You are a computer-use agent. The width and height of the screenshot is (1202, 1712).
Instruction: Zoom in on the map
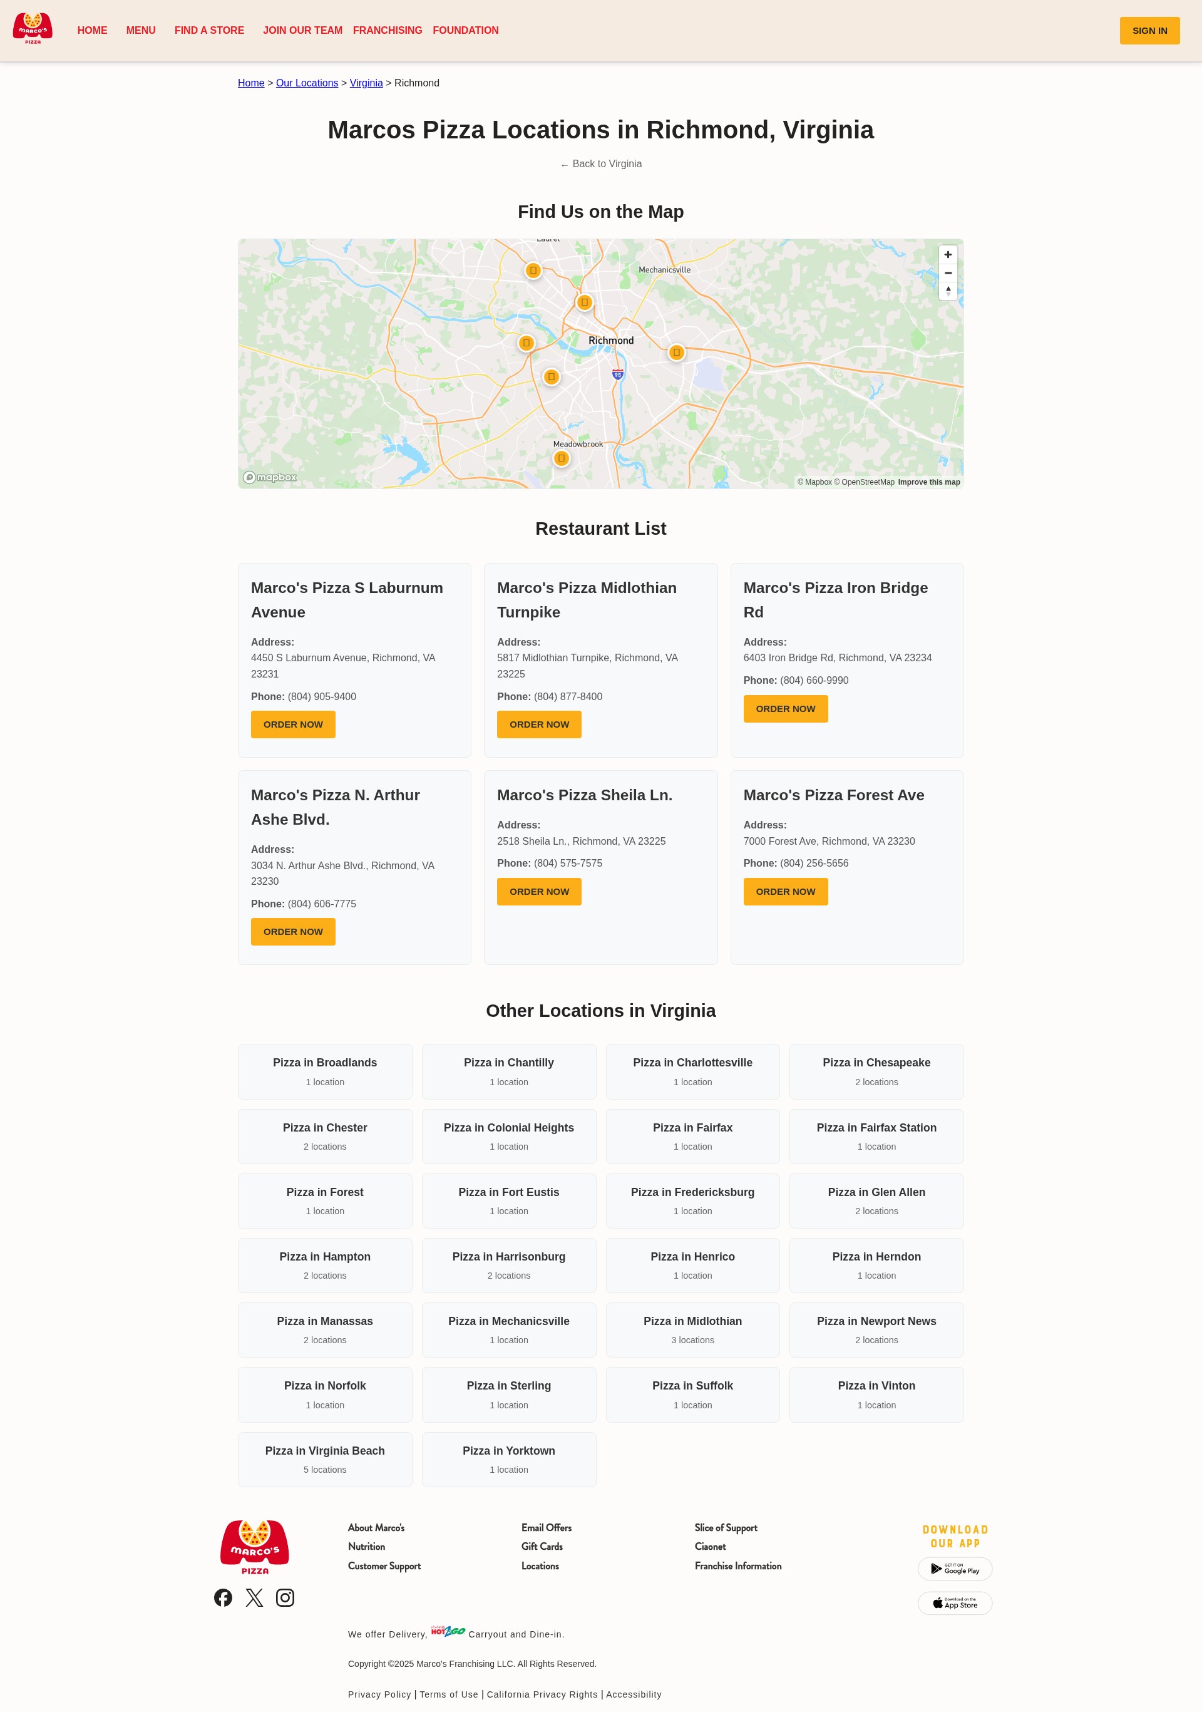(948, 255)
